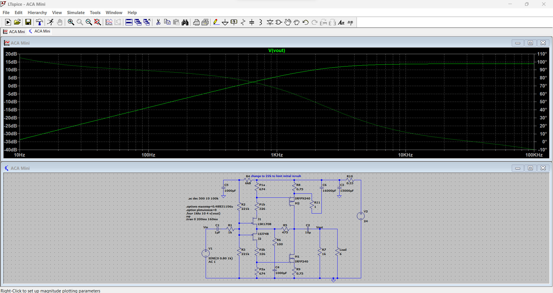The image size is (553, 293).
Task: Open Find with the binoculars icon
Action: 185,22
